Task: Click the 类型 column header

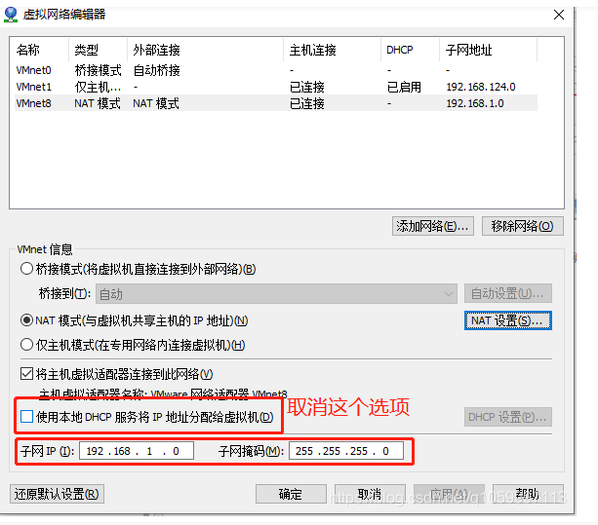Action: 98,50
